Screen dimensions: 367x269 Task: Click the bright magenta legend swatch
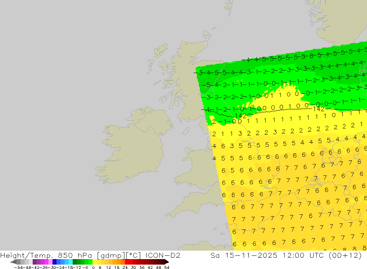pos(46,262)
